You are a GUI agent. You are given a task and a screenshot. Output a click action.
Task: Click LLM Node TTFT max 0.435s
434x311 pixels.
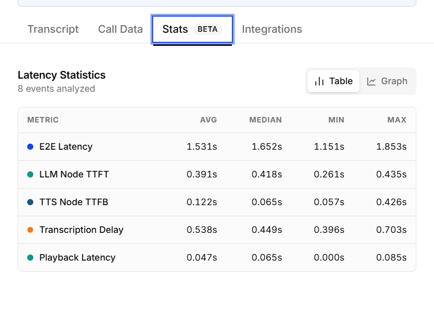pos(391,174)
